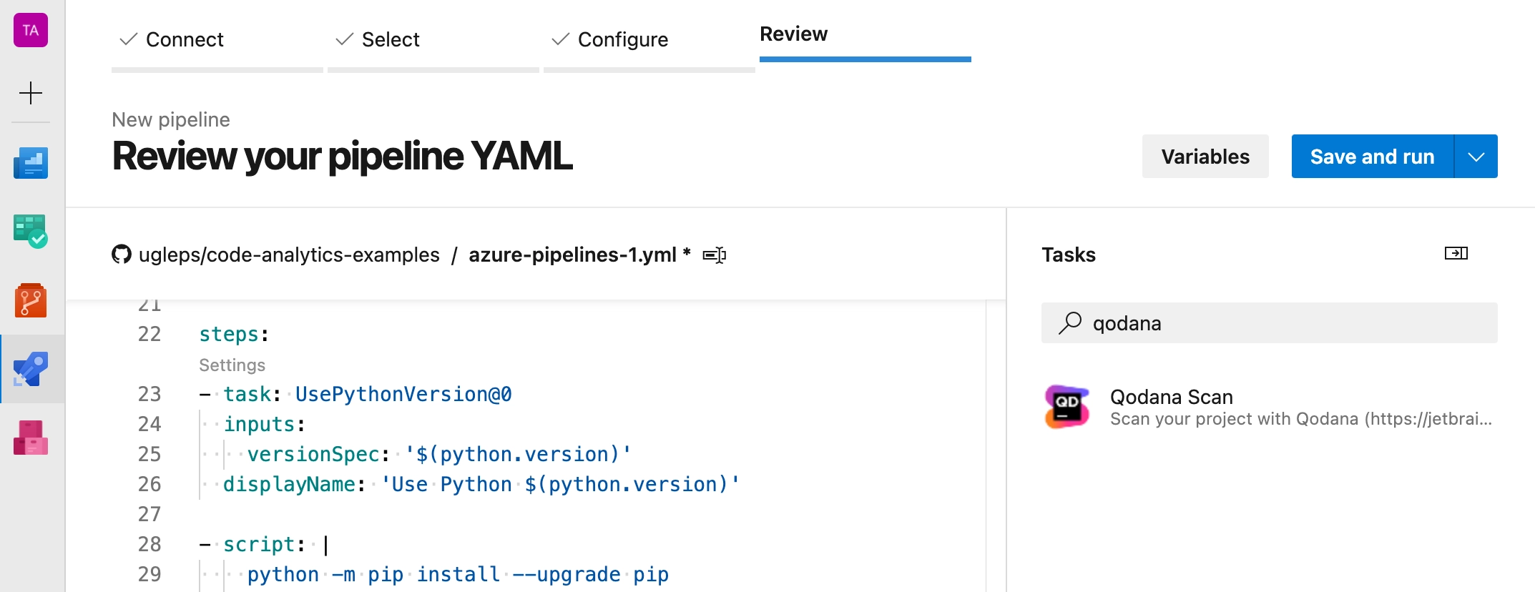Image resolution: width=1535 pixels, height=592 pixels.
Task: Open Repos icon in sidebar
Action: click(31, 300)
